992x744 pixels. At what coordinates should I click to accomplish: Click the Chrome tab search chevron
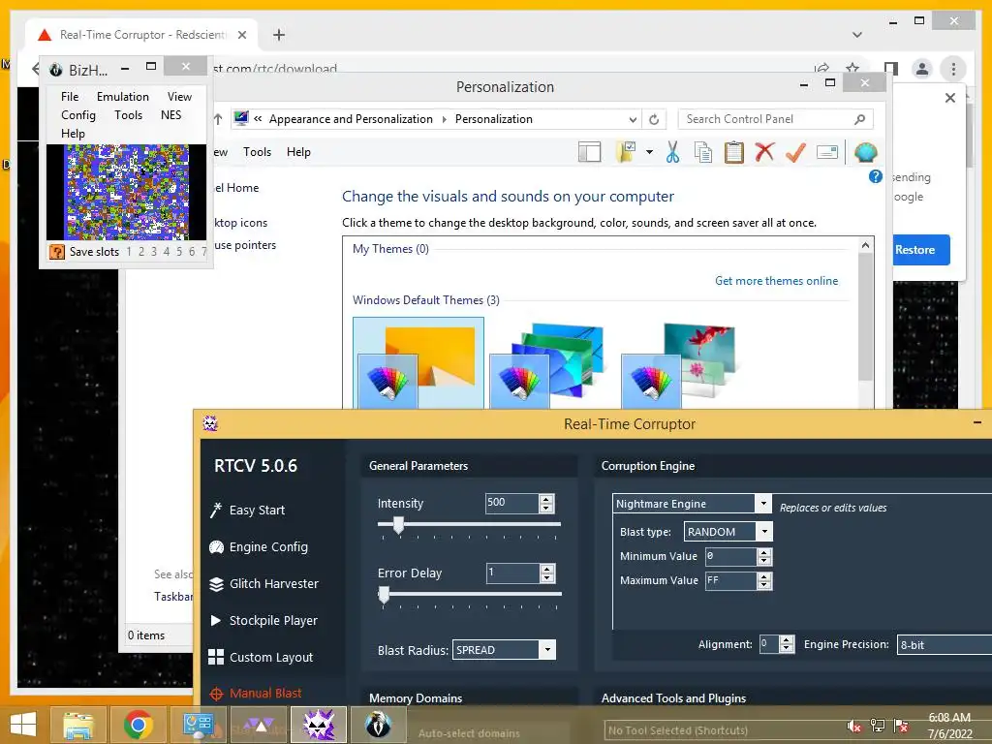[x=856, y=35]
